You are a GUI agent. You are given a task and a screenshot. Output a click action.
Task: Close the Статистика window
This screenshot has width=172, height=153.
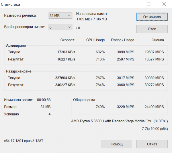pyautogui.click(x=164, y=4)
